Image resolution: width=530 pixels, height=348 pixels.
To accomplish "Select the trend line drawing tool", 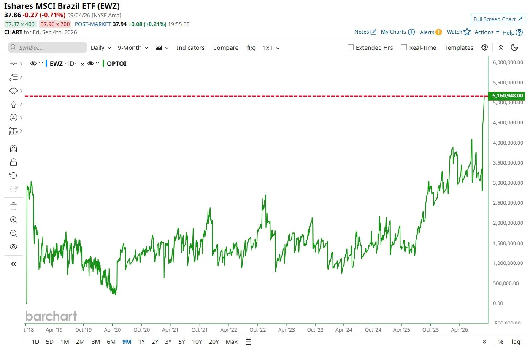I will point(13,64).
